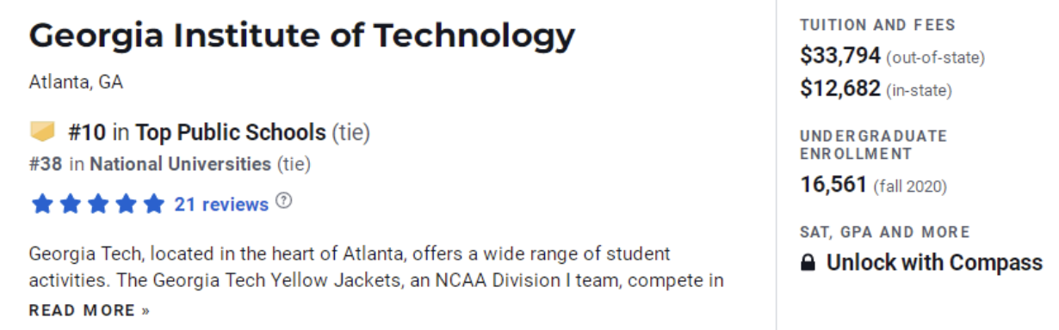1059x330 pixels.
Task: Click the fourth blue rating star
Action: (126, 204)
